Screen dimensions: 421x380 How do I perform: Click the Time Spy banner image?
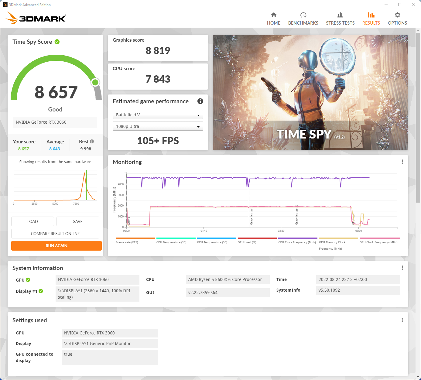310,93
